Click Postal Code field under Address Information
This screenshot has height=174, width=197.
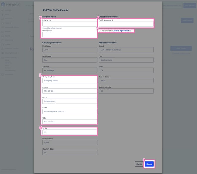[126, 81]
